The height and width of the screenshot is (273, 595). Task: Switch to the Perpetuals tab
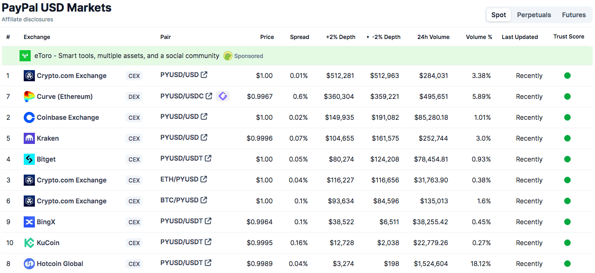tap(534, 15)
